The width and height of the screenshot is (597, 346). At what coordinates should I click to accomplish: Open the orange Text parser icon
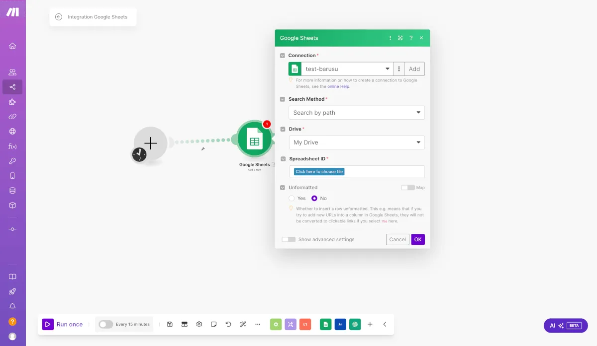[305, 324]
